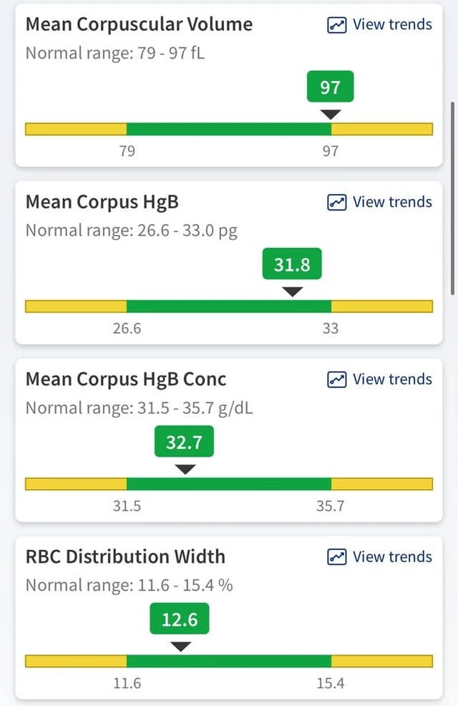Click trend chart icon for RBC Distribution Width
Image resolution: width=458 pixels, height=706 pixels.
(336, 557)
